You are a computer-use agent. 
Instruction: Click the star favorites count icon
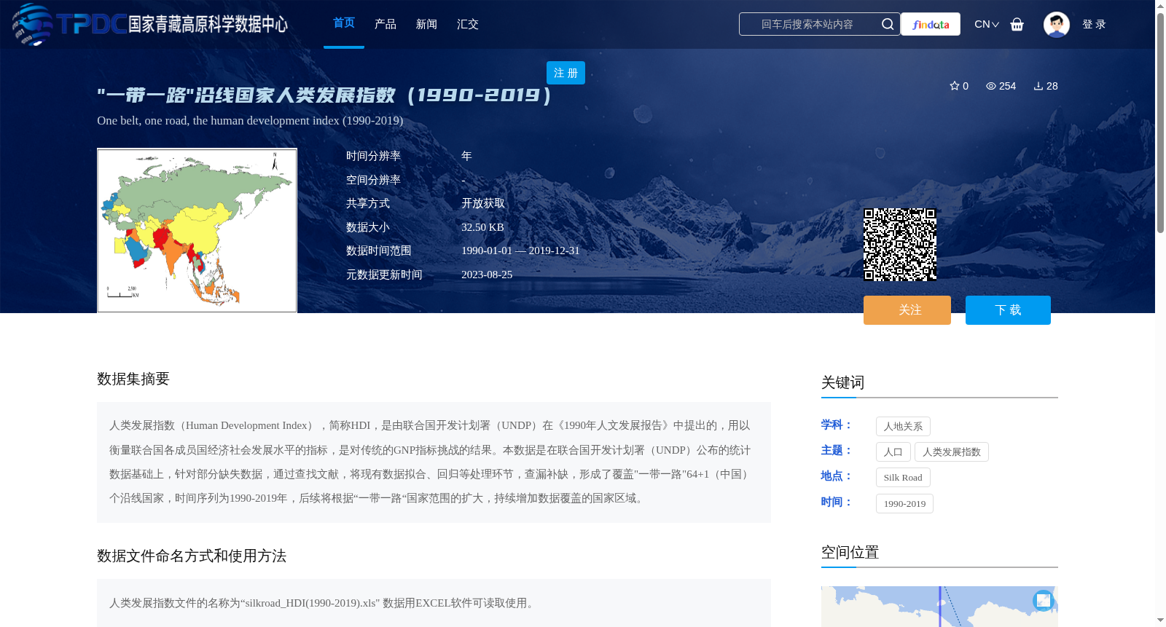tap(955, 86)
